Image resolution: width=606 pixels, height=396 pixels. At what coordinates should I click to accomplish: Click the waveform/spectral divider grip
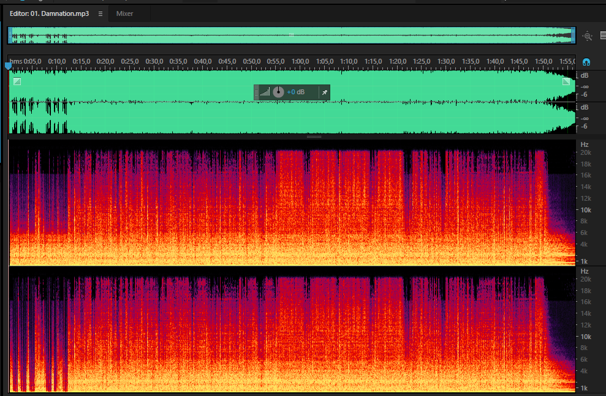click(314, 136)
